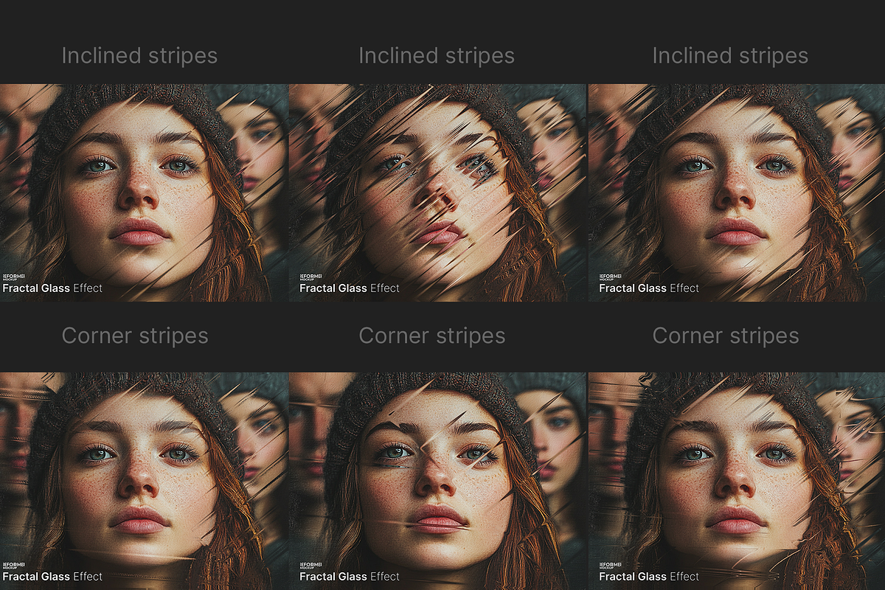Click the second 'Inclined stripes' heading

[x=437, y=56]
